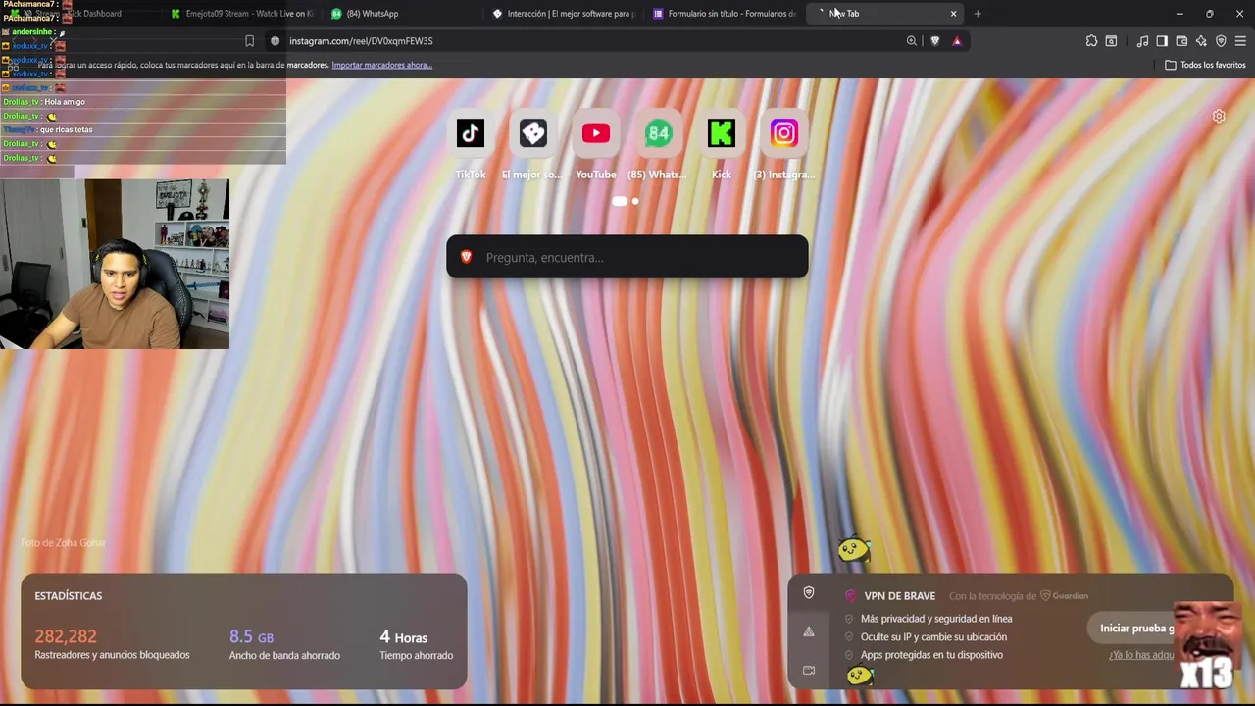Click the tab search icon in toolbar
The width and height of the screenshot is (1255, 706).
1111,41
